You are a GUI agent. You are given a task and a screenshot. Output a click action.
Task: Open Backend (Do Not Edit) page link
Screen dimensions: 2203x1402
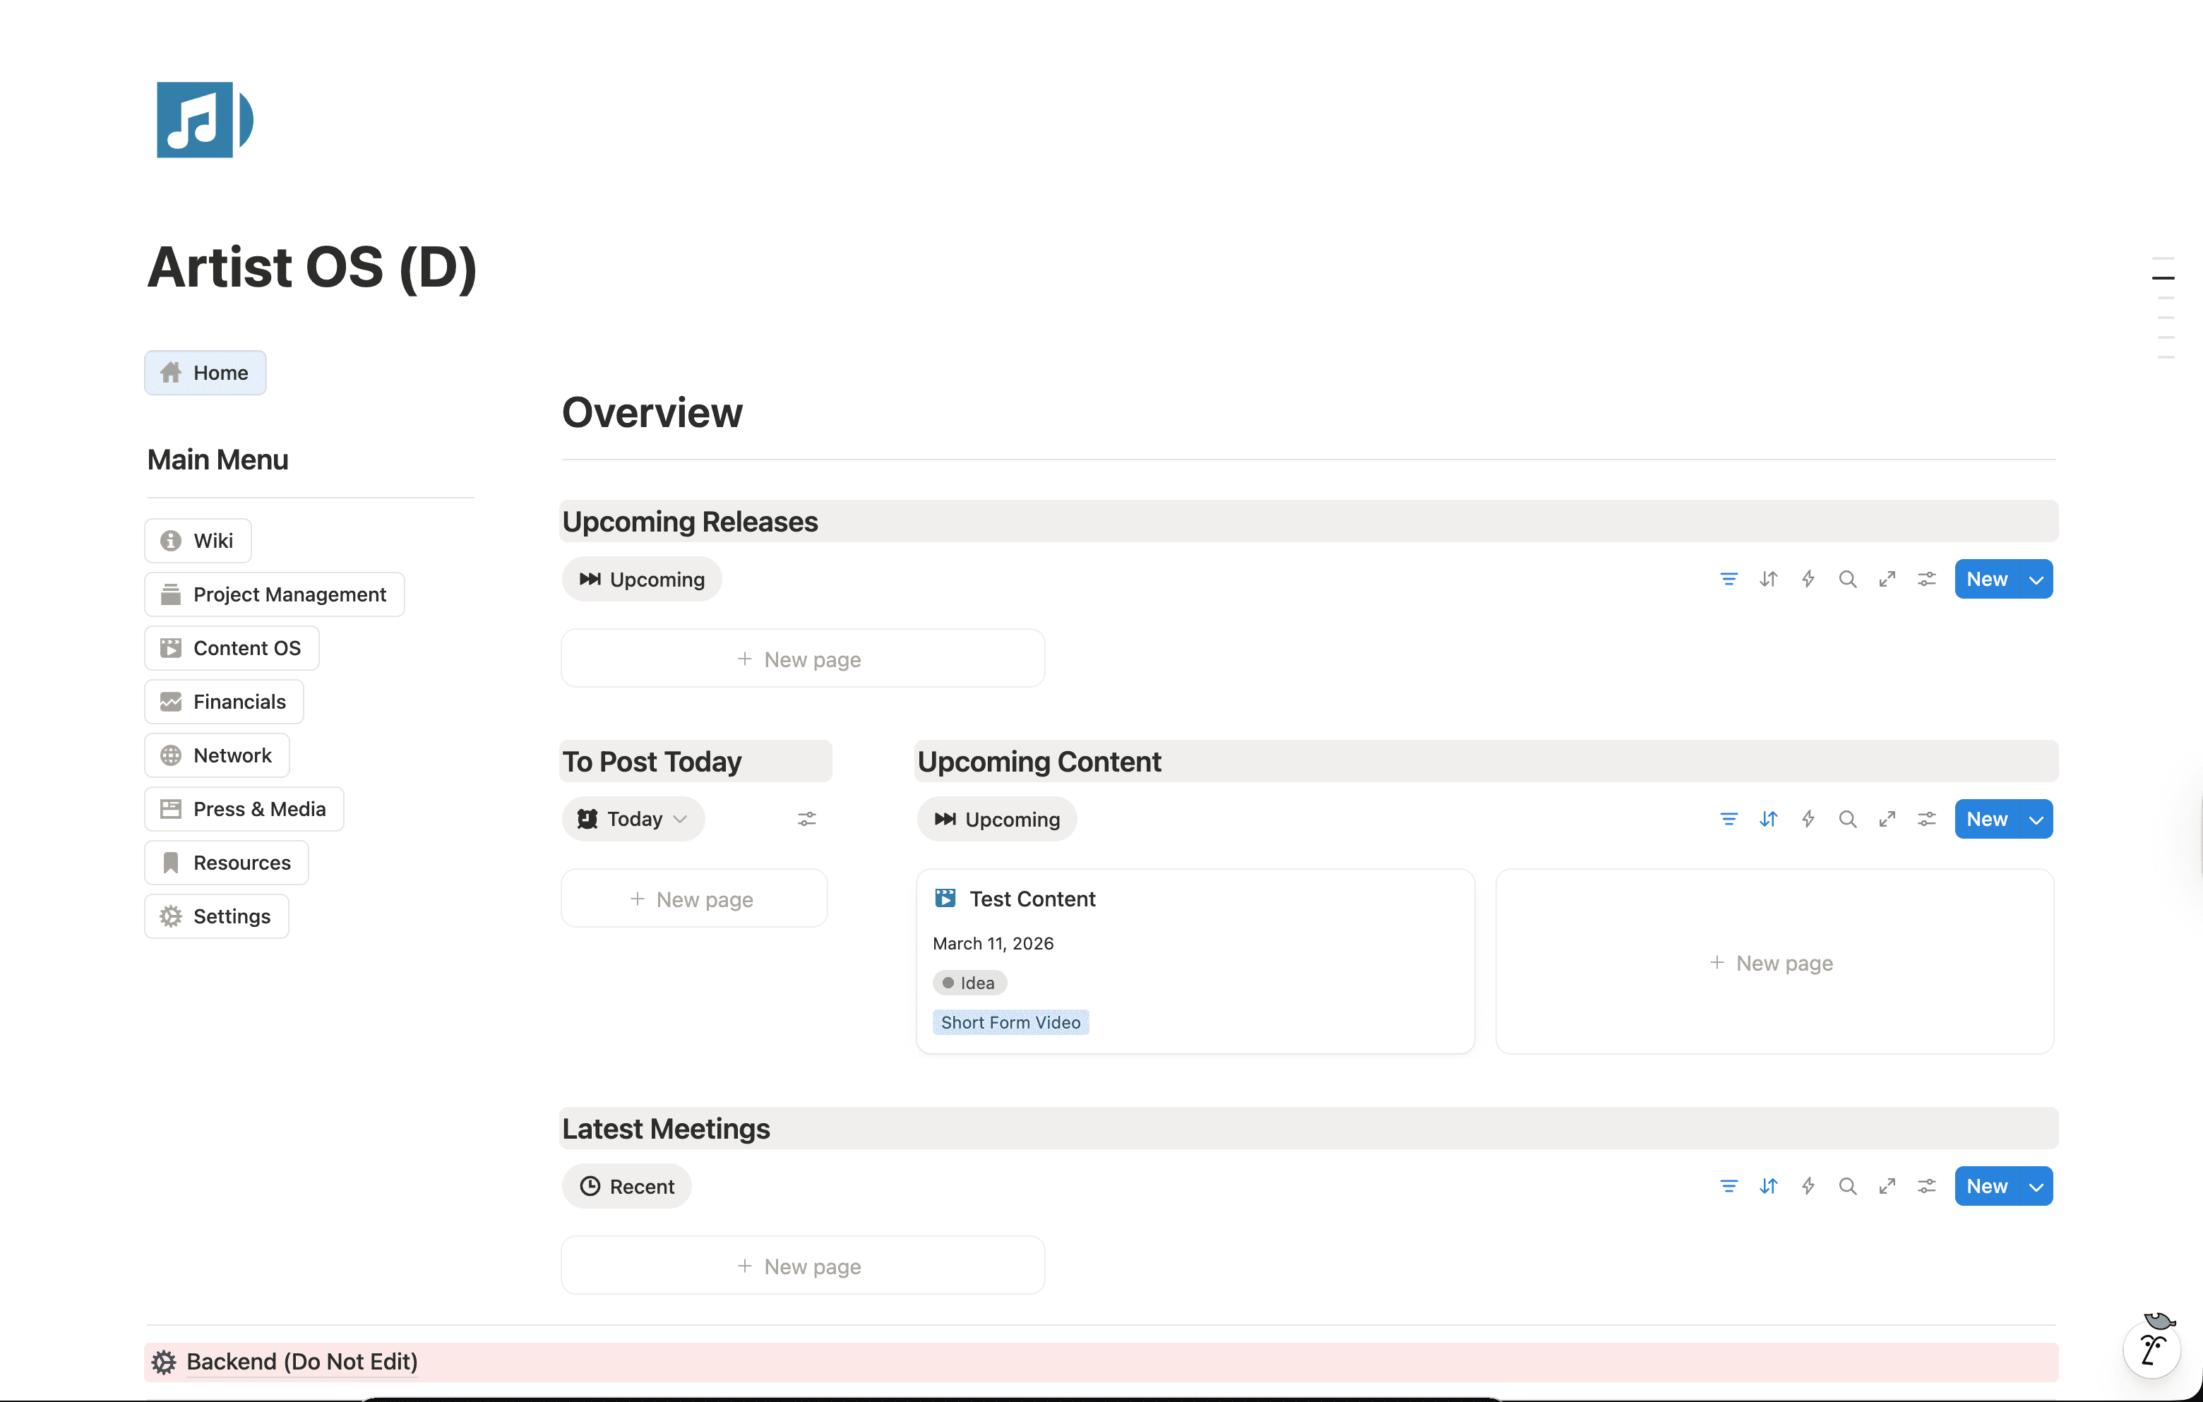click(x=302, y=1362)
